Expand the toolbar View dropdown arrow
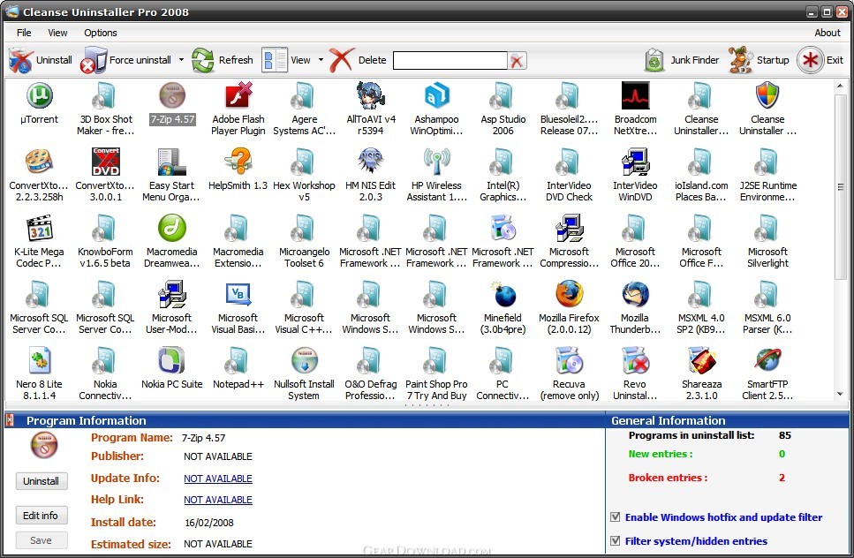This screenshot has height=558, width=854. (321, 60)
